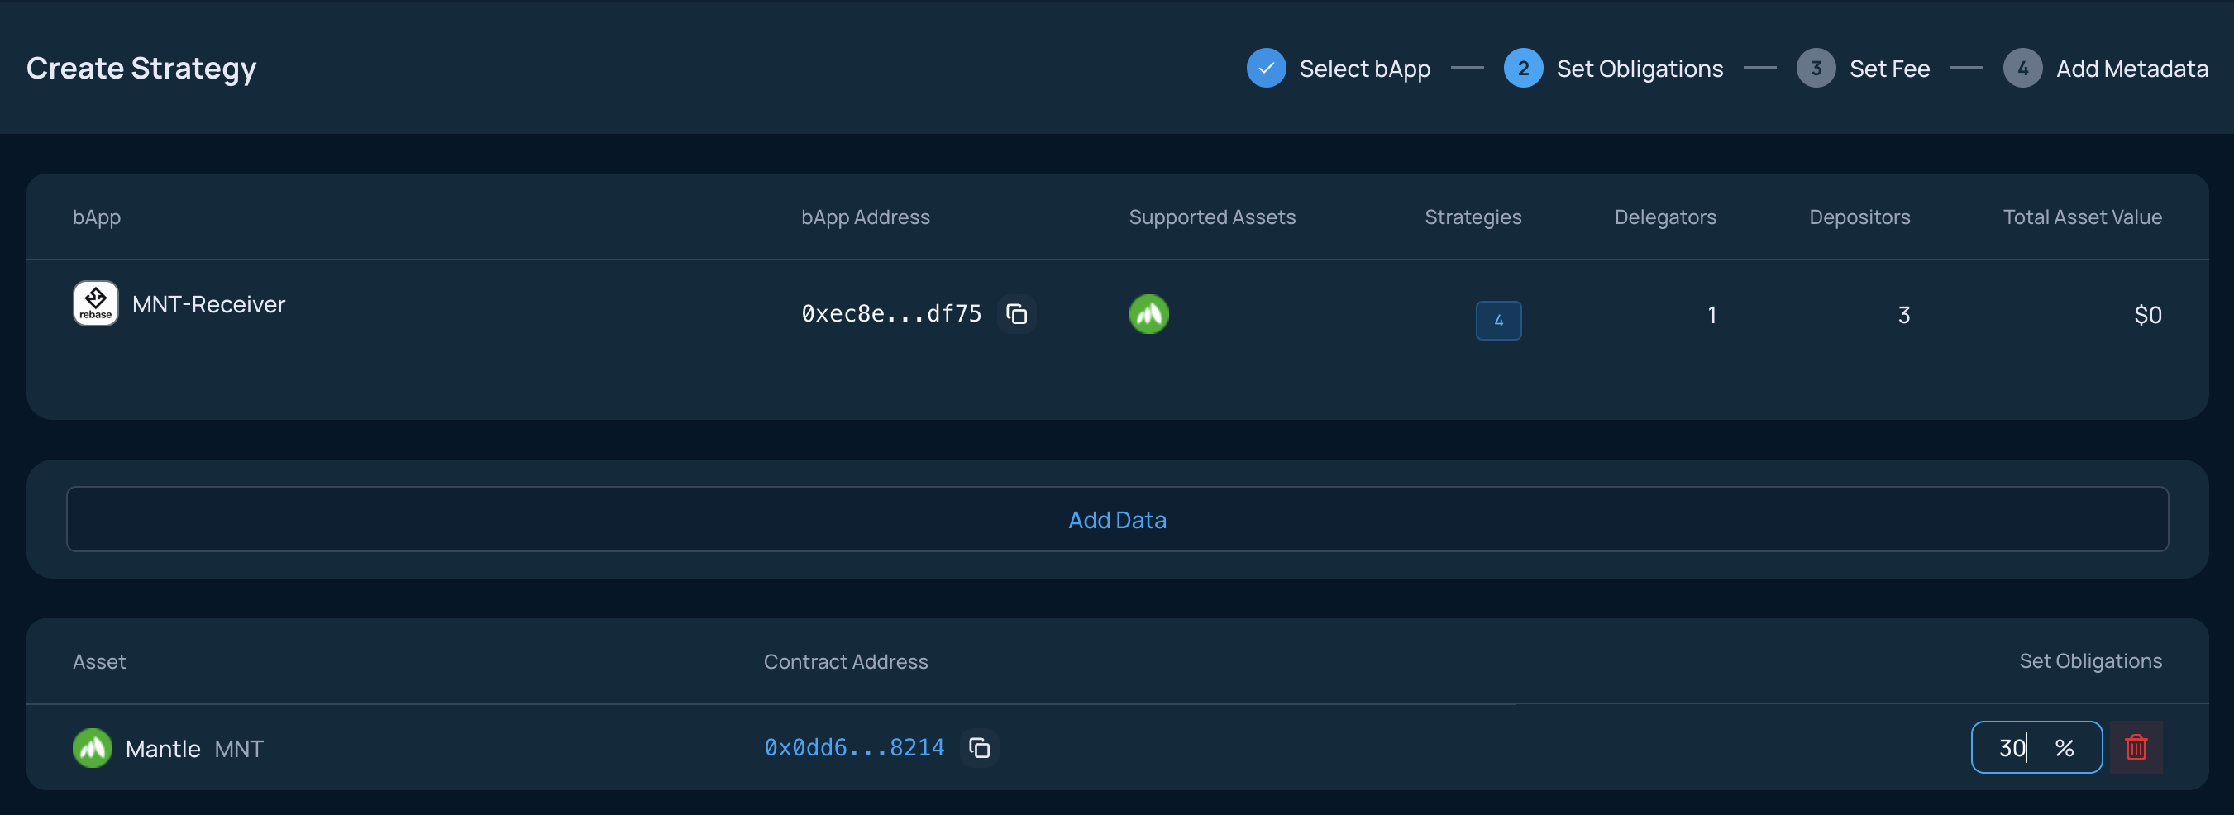Click the Asset column header
This screenshot has height=815, width=2234.
coord(99,661)
